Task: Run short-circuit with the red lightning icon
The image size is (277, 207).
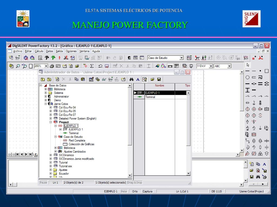Action: click(60, 58)
